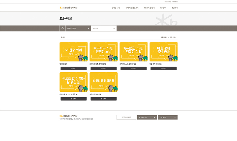
Task: Open the KB교육 한눈에 top menu
Action: (149, 8)
